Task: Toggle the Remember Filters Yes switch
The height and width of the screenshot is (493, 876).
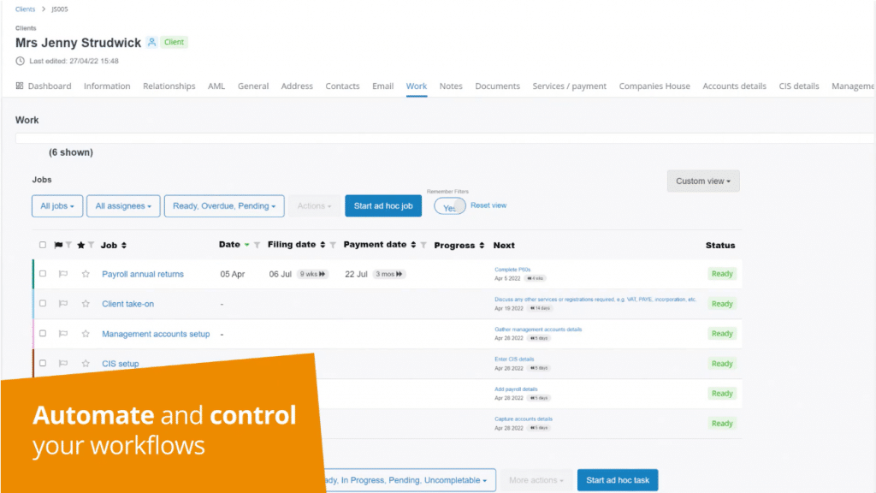Action: (x=450, y=206)
